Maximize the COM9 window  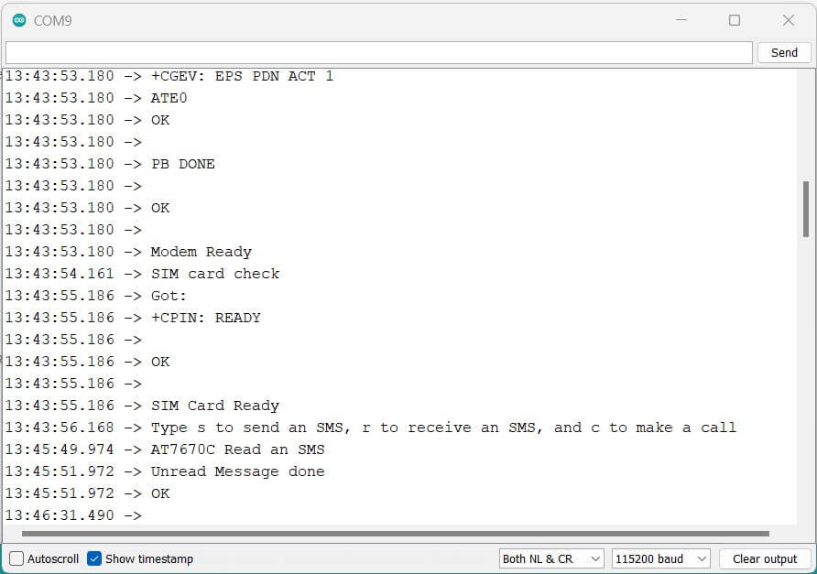pos(735,20)
